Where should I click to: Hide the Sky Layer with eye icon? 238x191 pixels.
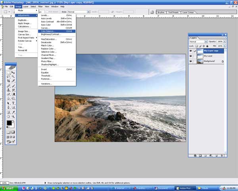191,56
